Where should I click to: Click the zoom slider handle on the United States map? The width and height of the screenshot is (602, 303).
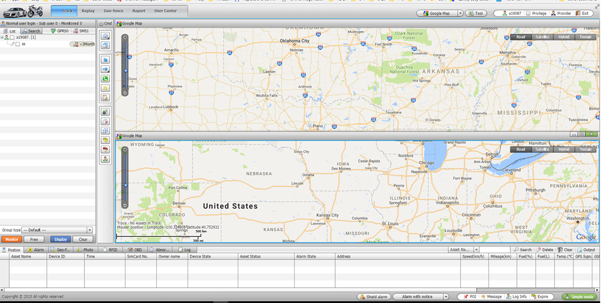pos(125,185)
